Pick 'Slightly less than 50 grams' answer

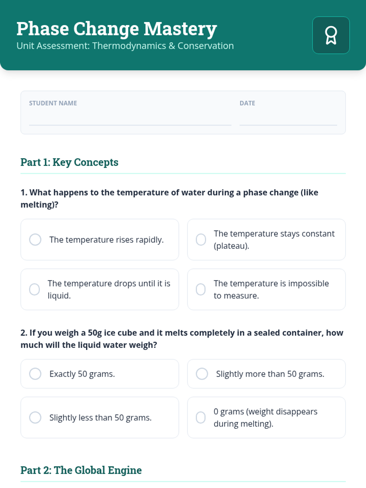(35, 418)
